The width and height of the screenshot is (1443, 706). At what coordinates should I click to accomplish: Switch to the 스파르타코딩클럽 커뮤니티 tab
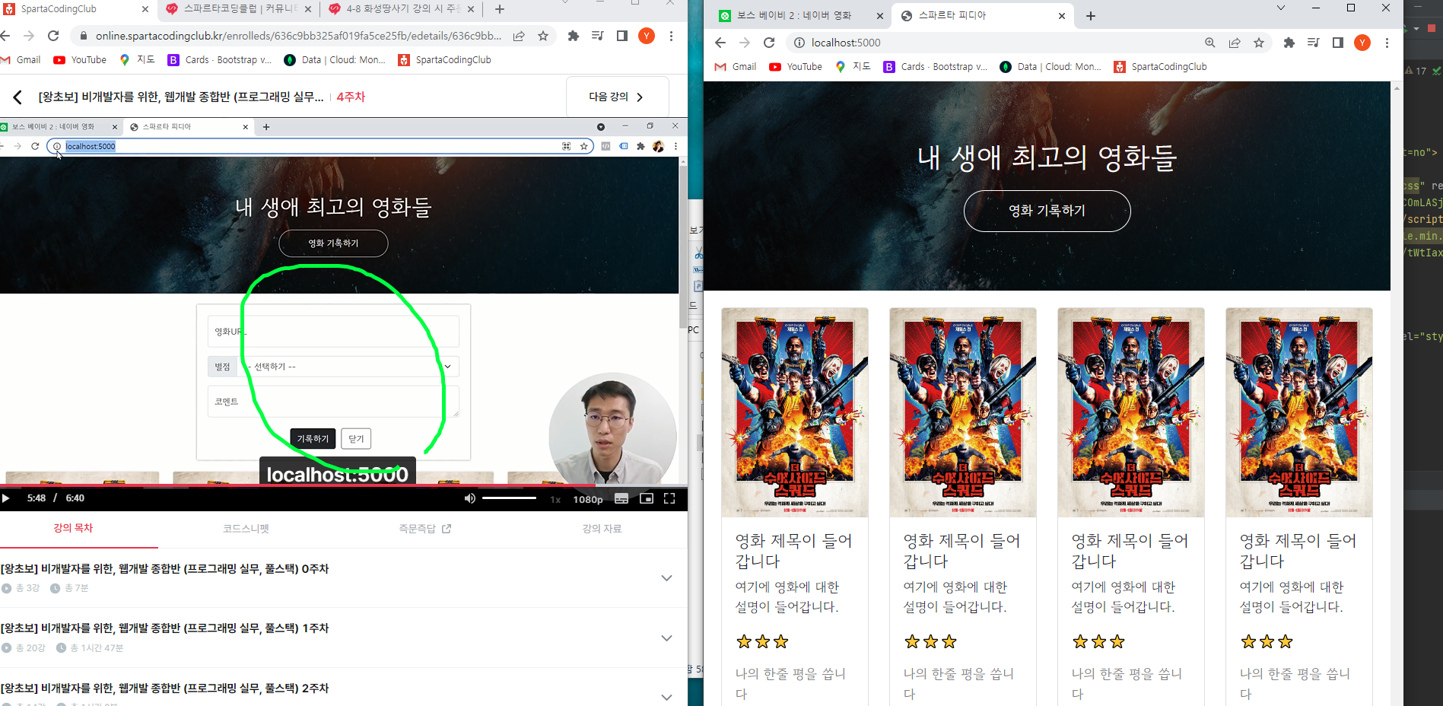[x=239, y=9]
